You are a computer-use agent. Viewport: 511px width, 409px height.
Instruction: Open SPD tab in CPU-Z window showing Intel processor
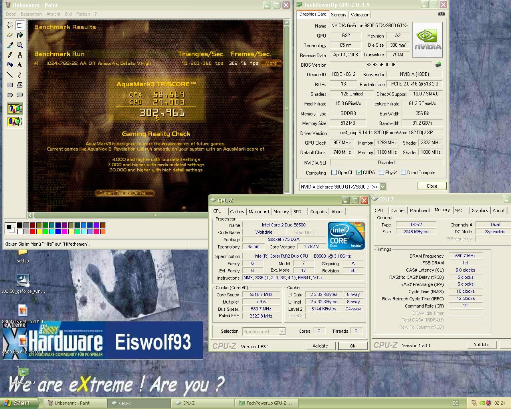[297, 212]
